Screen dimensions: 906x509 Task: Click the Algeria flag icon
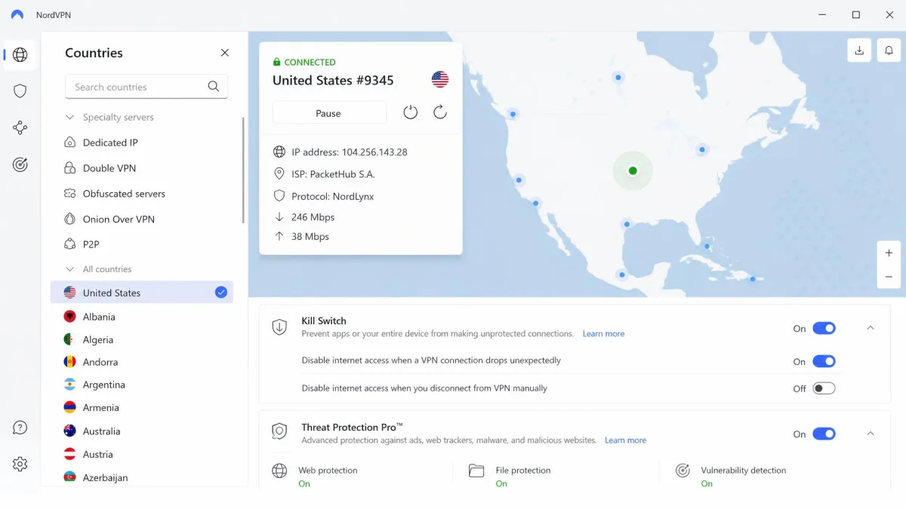(x=70, y=339)
